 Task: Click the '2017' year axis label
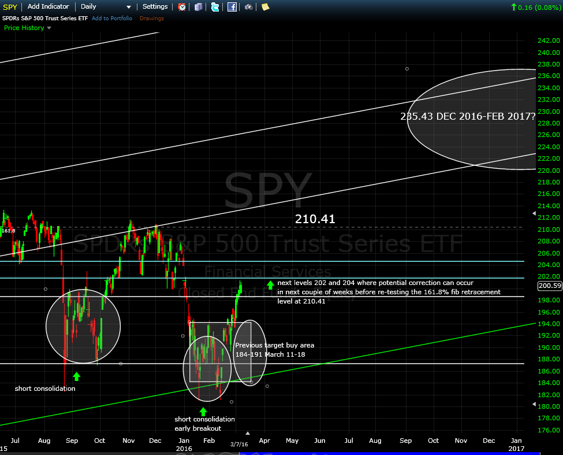point(517,449)
